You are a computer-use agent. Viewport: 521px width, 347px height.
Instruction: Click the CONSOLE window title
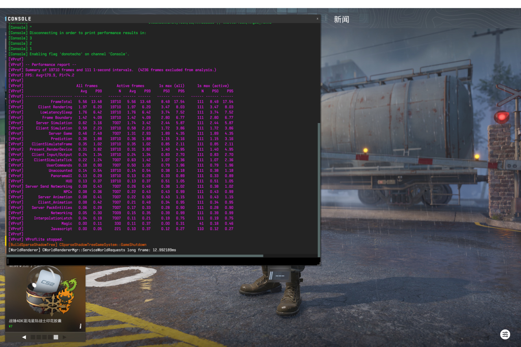pos(20,19)
